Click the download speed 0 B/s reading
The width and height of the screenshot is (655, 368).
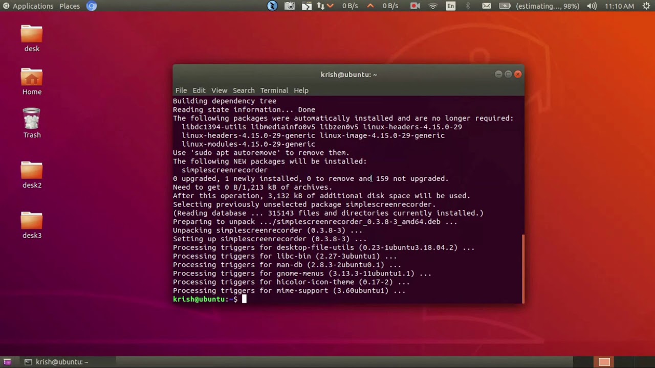pyautogui.click(x=350, y=6)
